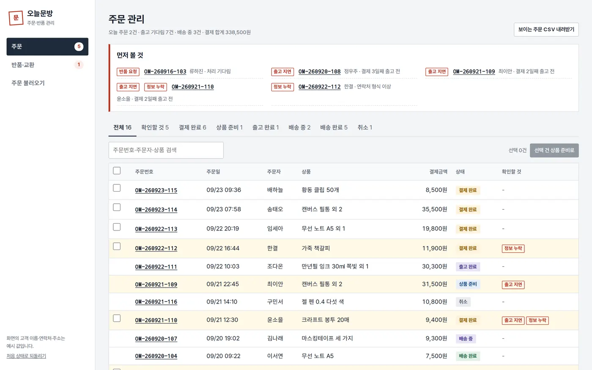Viewport: 592px width, 370px height.
Task: Open OM-260921-109 in 먼저 볼 것 panel
Action: point(474,71)
